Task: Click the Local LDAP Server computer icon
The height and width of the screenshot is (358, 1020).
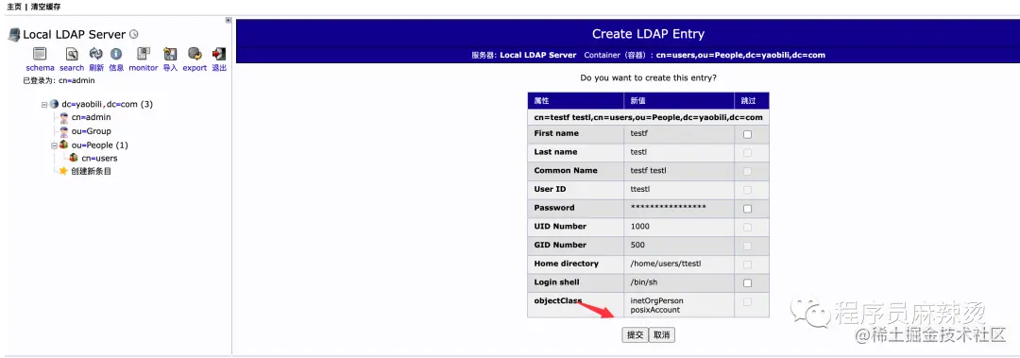Action: pos(13,35)
